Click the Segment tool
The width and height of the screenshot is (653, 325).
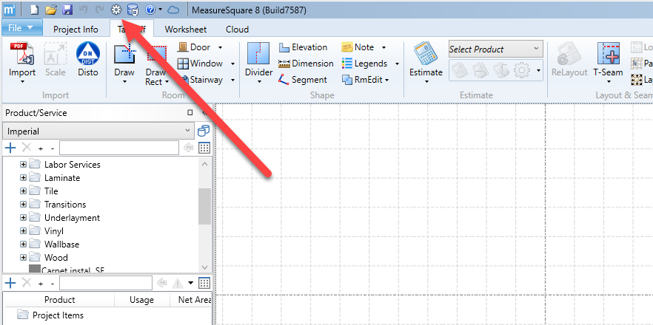click(x=303, y=80)
